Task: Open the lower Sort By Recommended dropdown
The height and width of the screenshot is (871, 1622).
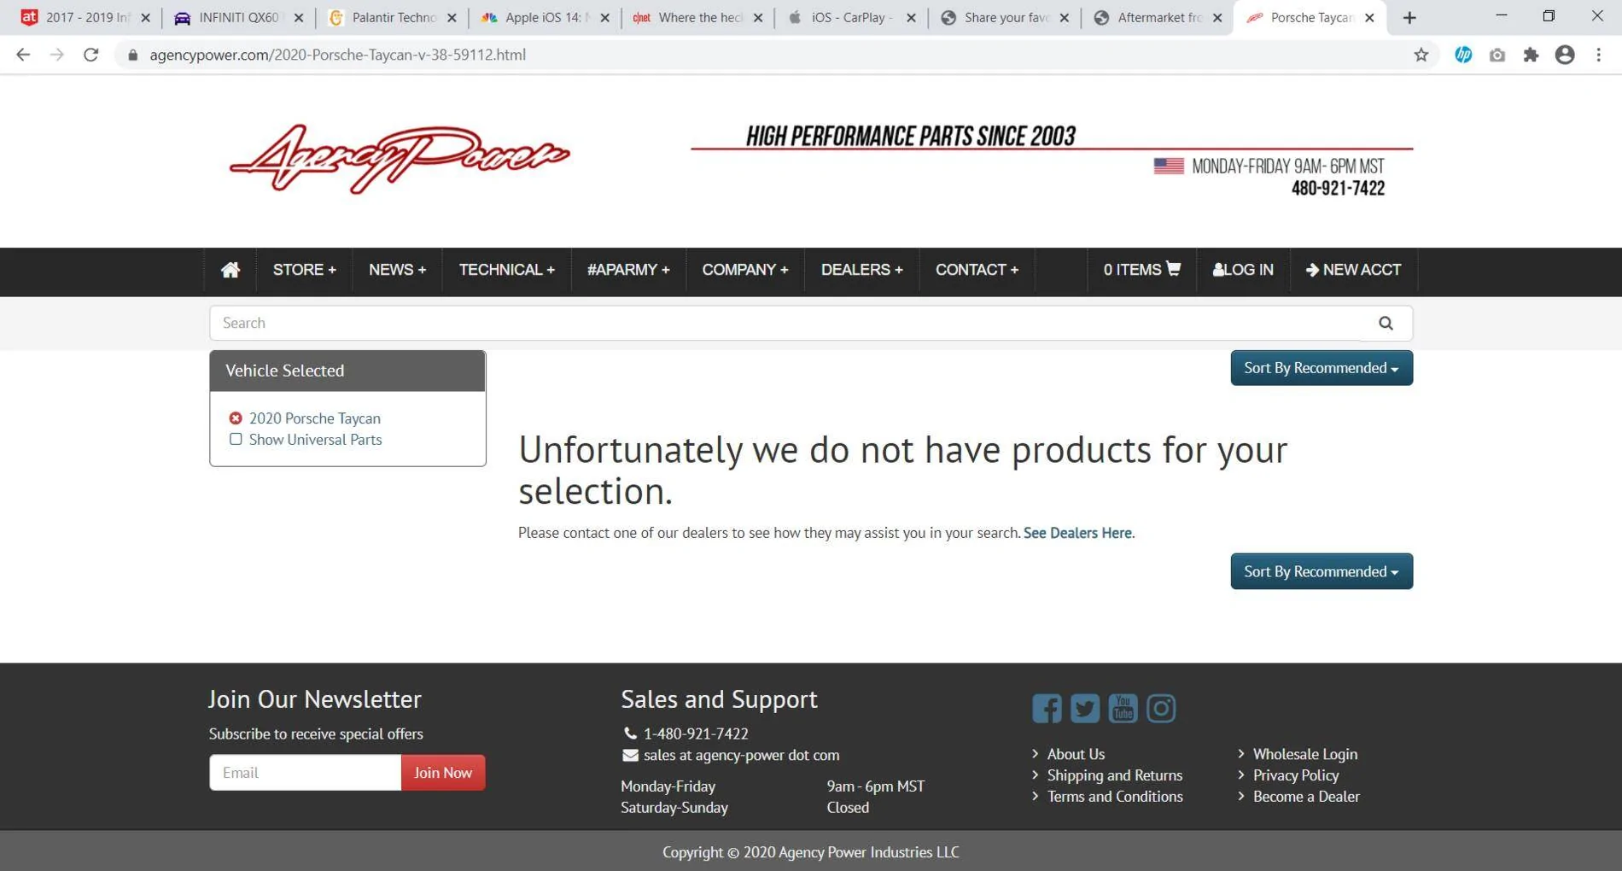Action: 1322,571
